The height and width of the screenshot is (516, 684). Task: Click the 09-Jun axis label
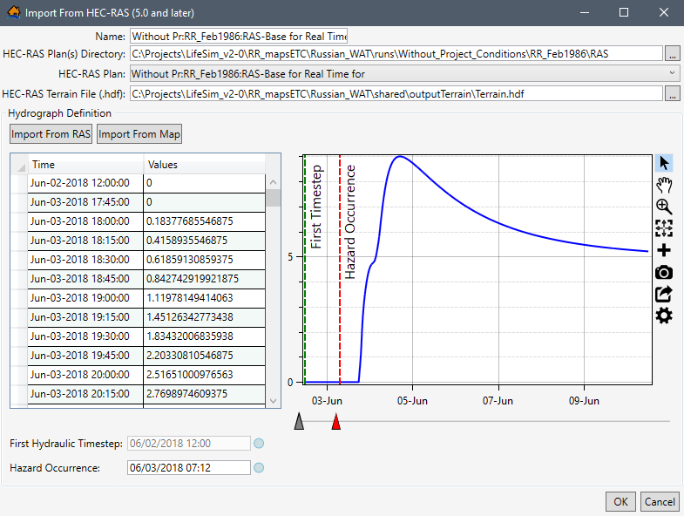click(584, 401)
